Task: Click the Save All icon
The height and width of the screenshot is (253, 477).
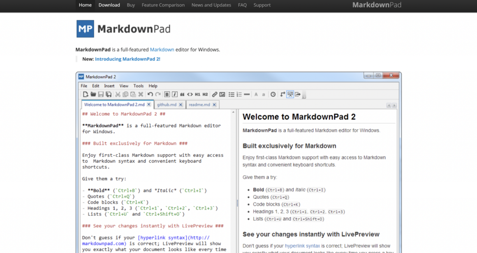Action: (x=108, y=94)
